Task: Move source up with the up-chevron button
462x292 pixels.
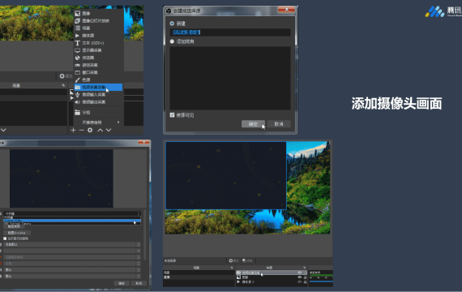Action: pos(101,130)
